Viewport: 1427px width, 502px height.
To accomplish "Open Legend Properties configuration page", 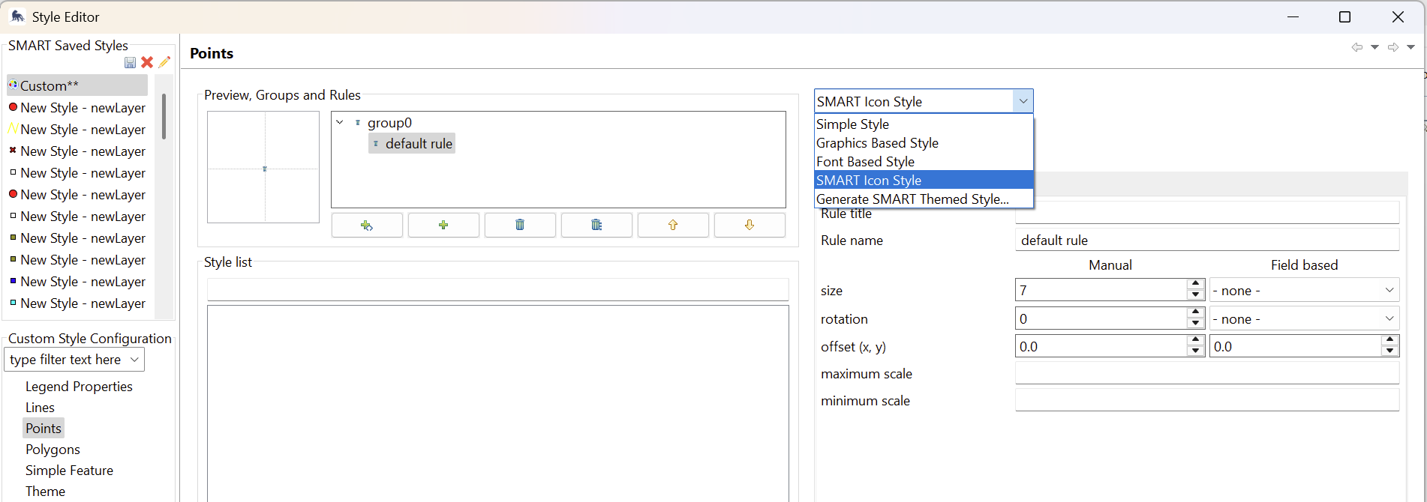I will (79, 387).
